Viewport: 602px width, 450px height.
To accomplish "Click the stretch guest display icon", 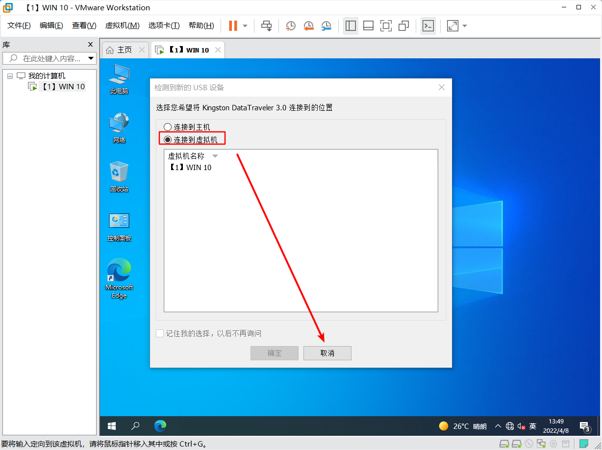I will [452, 25].
